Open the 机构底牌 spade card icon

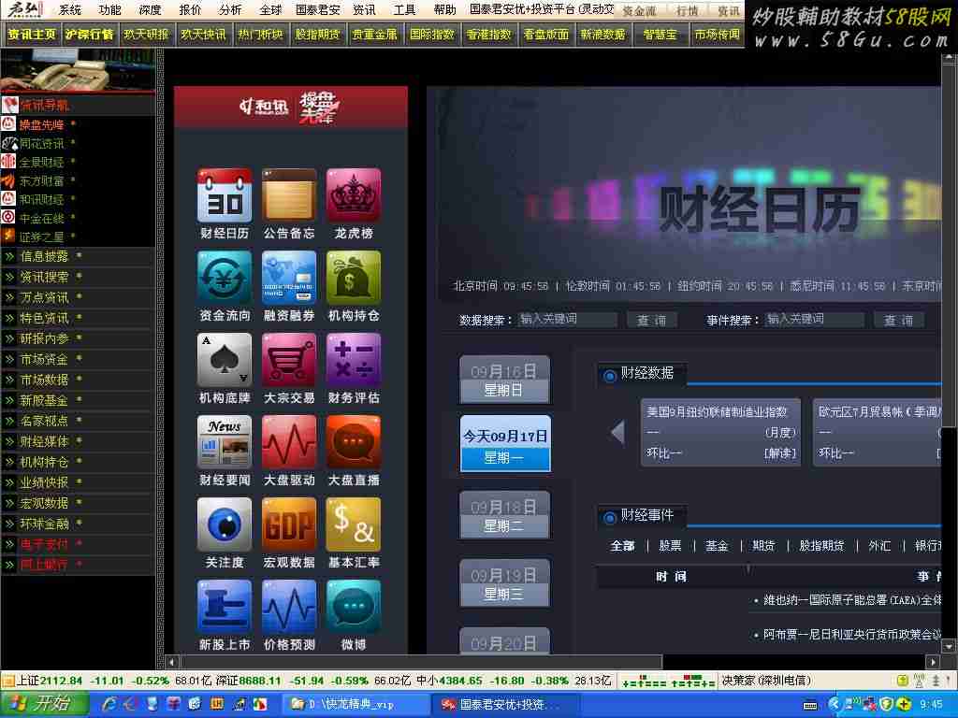(x=225, y=360)
